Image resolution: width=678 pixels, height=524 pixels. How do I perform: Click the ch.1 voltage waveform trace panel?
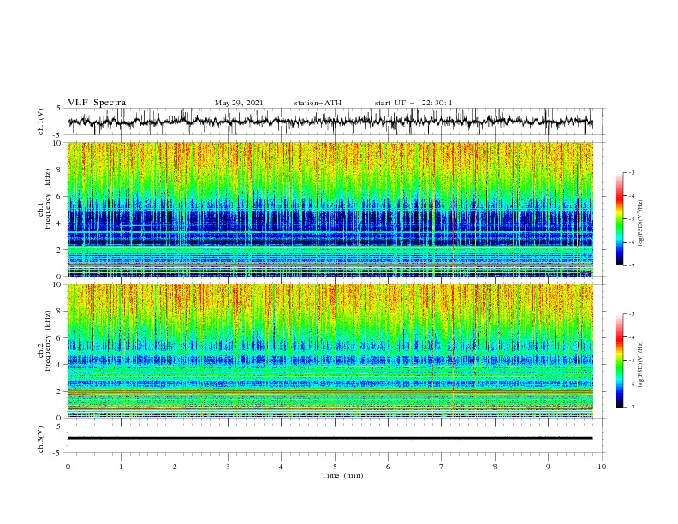pyautogui.click(x=336, y=122)
